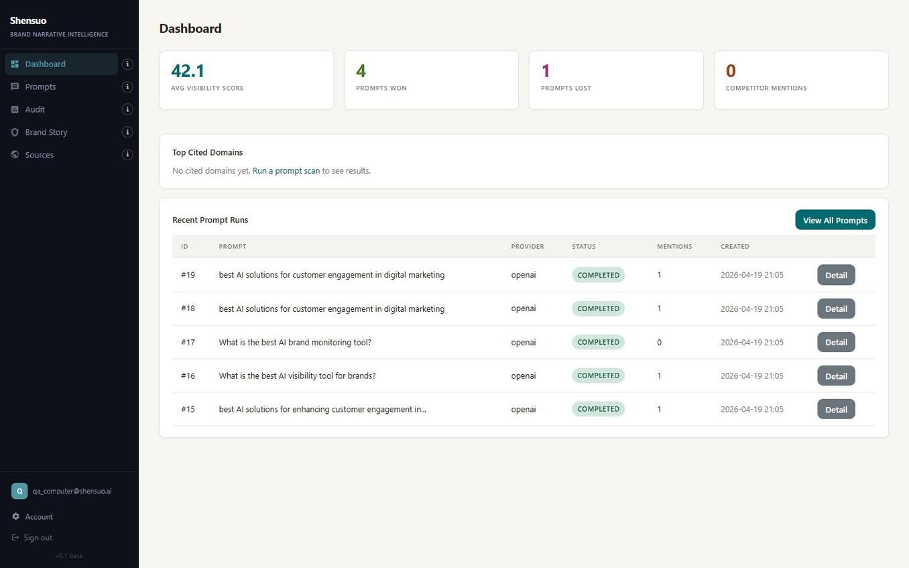This screenshot has width=909, height=568.
Task: Open the Prompts section via its chat icon
Action: pos(15,87)
